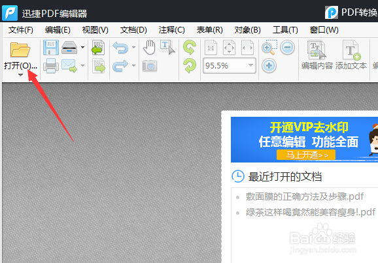Click the Save floppy disk icon
378x263 pixels.
pyautogui.click(x=51, y=48)
